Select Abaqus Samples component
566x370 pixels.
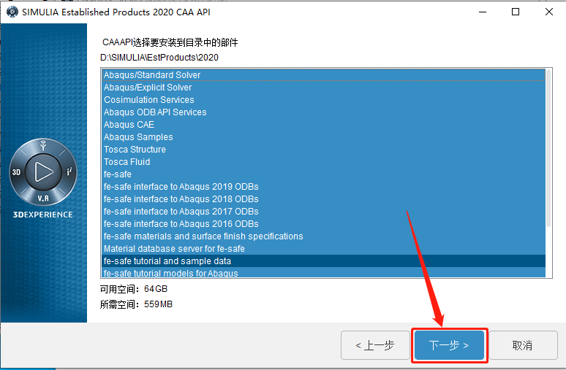click(x=323, y=137)
